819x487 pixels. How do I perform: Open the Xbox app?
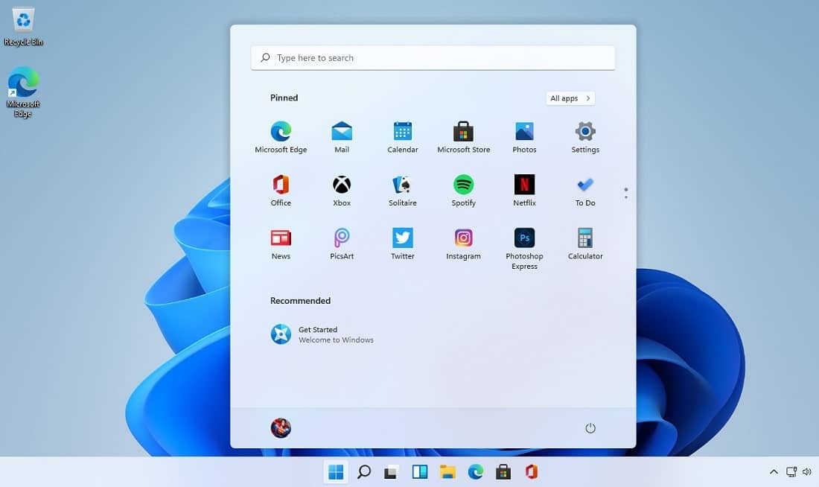point(342,191)
